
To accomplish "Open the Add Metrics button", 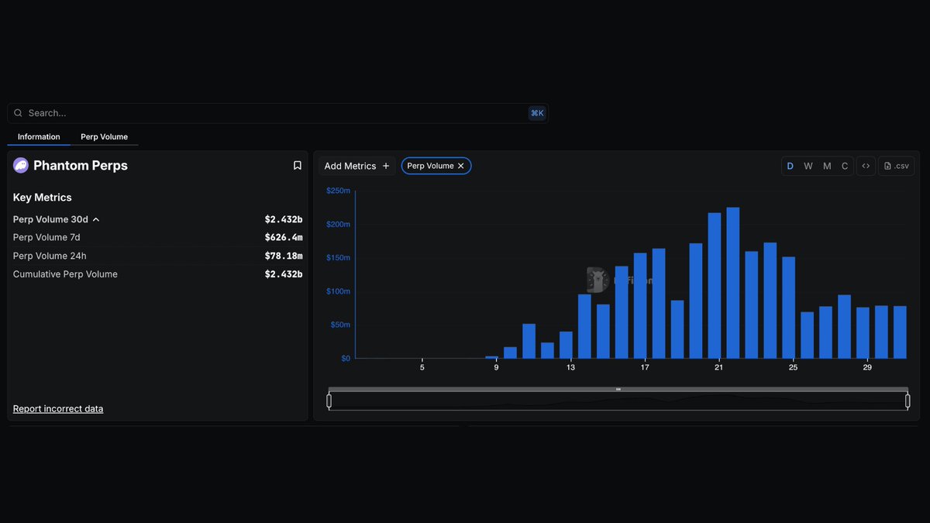I will click(x=356, y=166).
